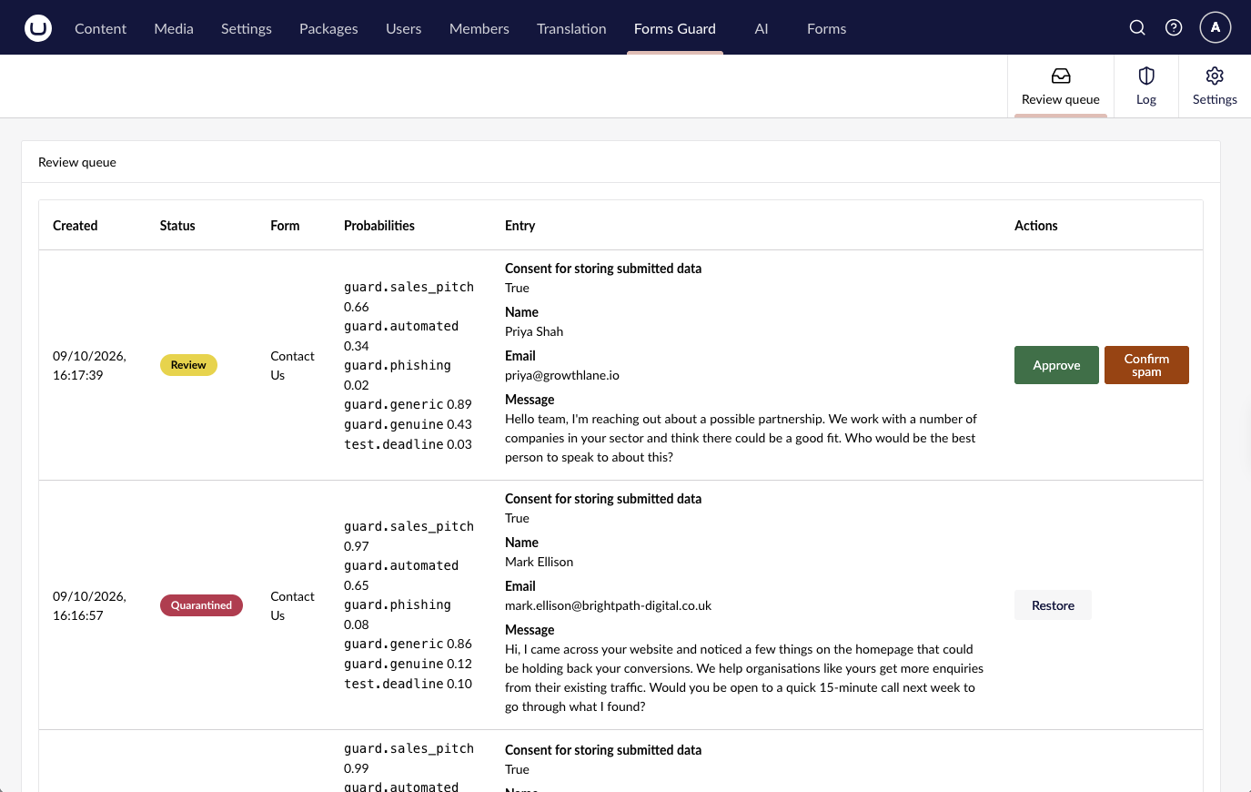Open the user avatar A menu
1251x792 pixels.
point(1216,27)
